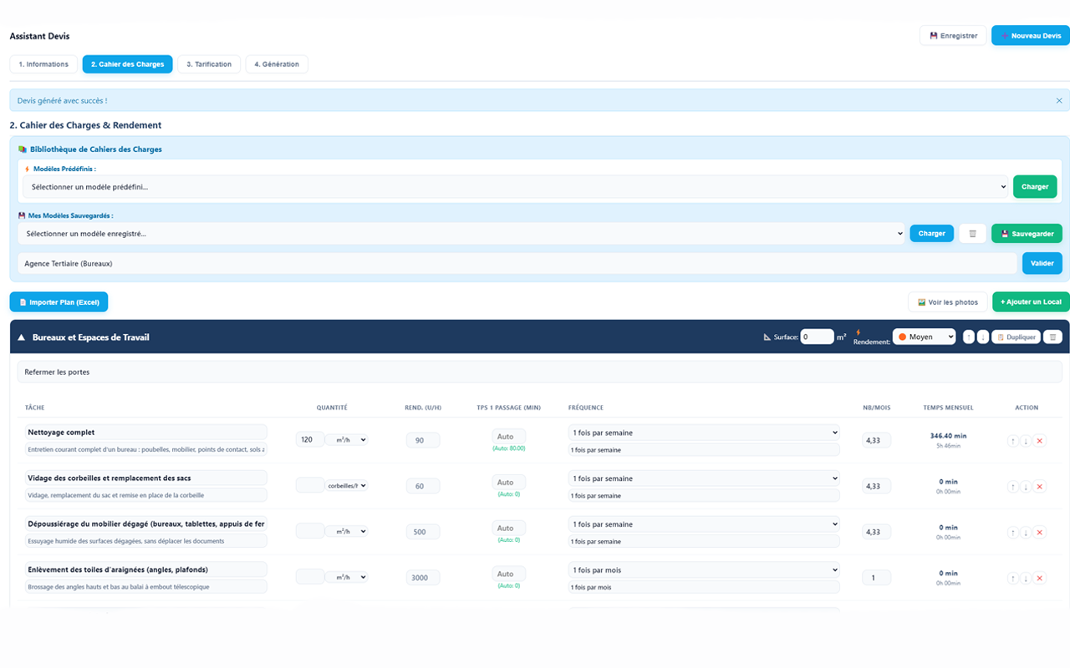Move Dépoussiérage du mobilier task up
The image size is (1070, 668).
tap(1013, 532)
